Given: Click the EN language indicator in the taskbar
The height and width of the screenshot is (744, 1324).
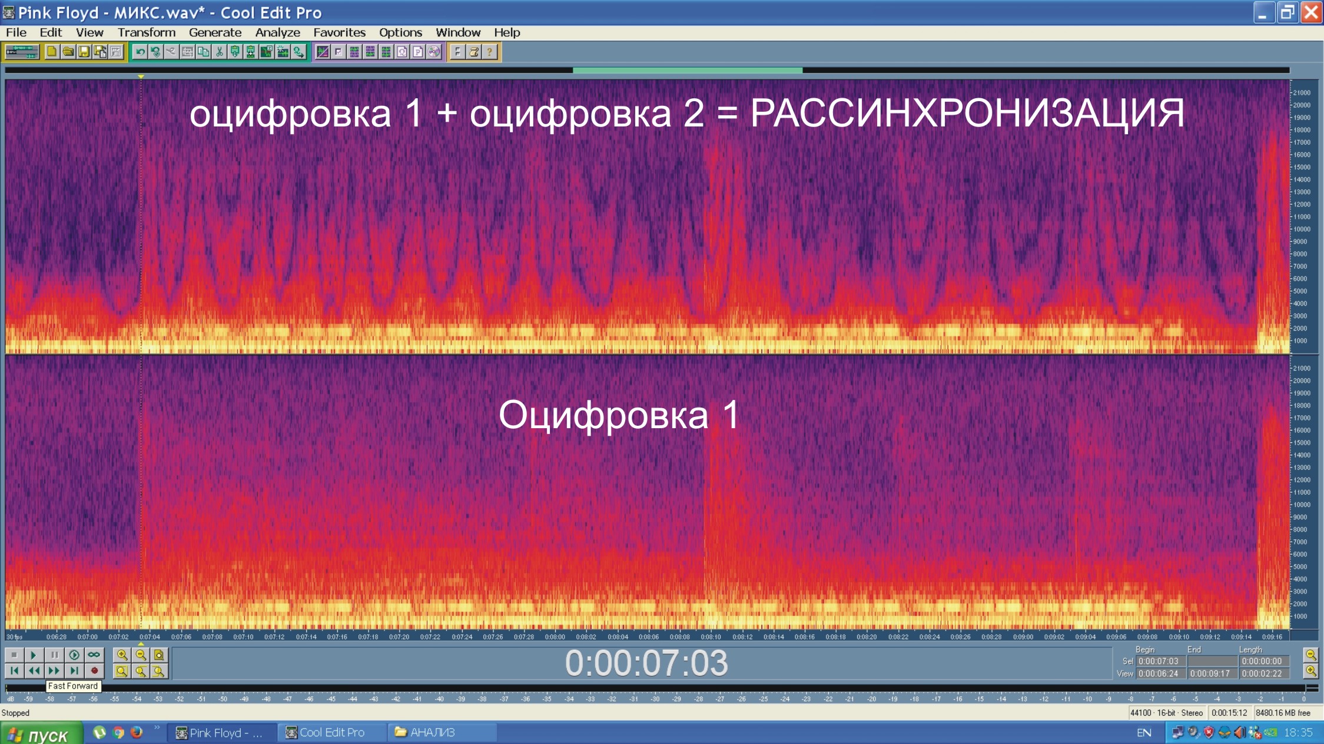Looking at the screenshot, I should [x=1144, y=733].
